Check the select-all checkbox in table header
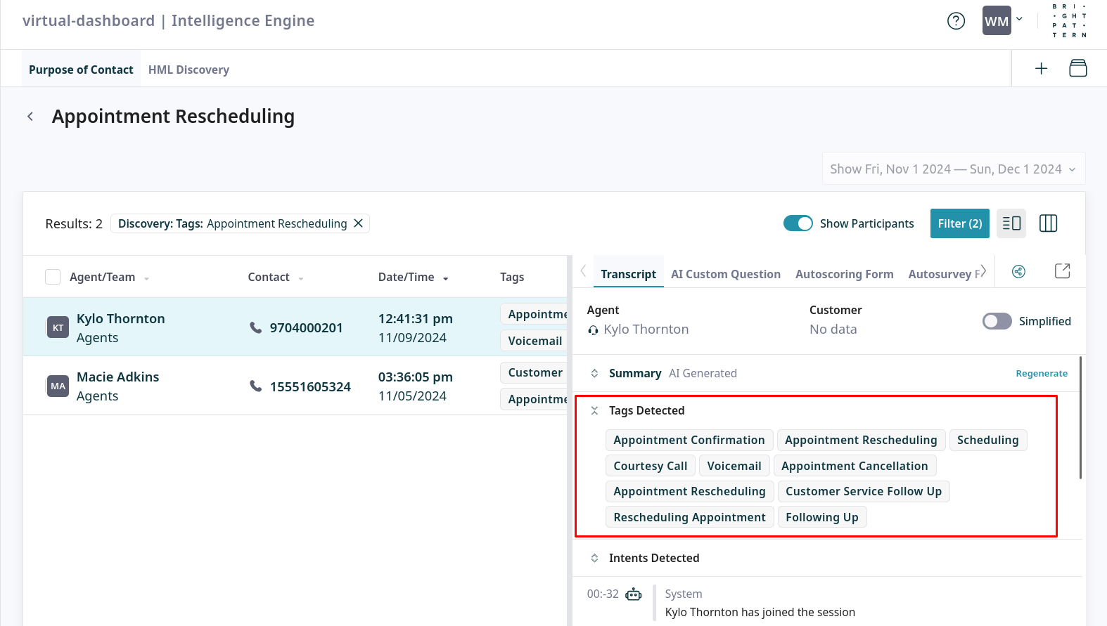Image resolution: width=1107 pixels, height=626 pixels. pyautogui.click(x=53, y=277)
